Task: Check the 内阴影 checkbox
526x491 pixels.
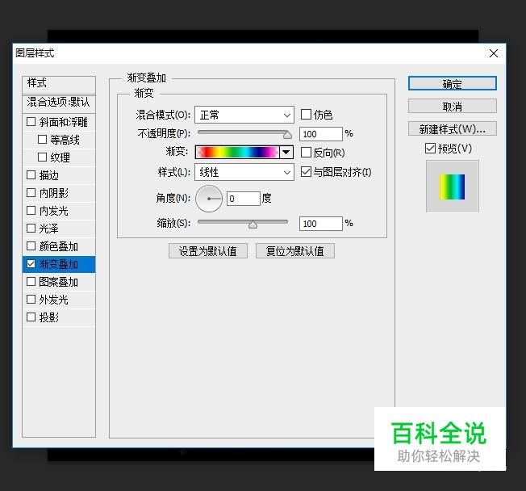Action: [x=31, y=193]
